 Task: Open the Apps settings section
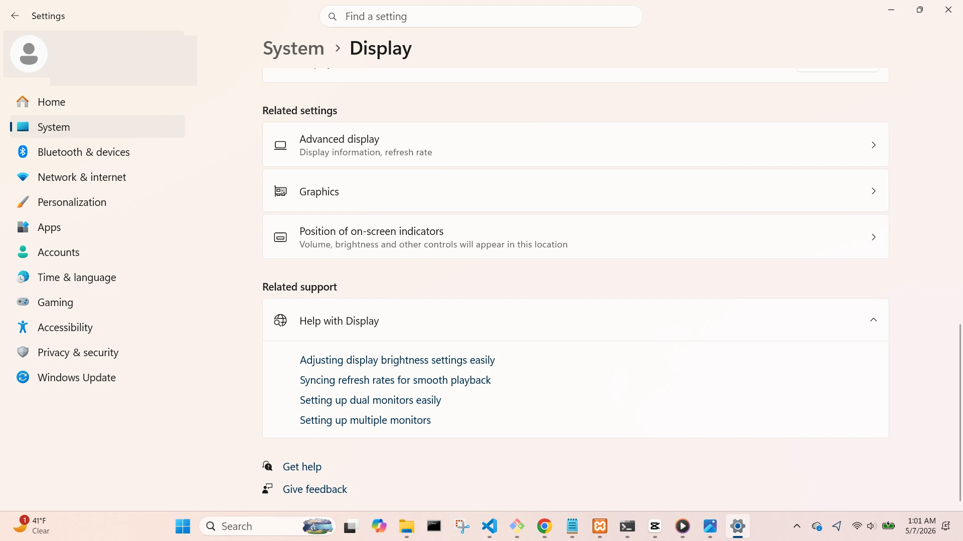(x=97, y=227)
